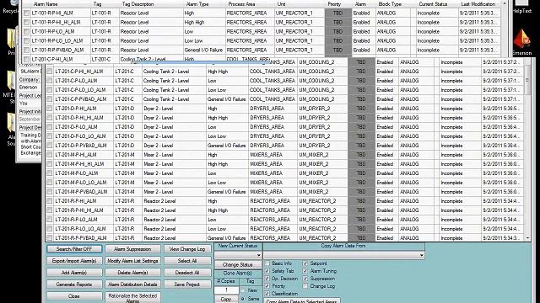Image resolution: width=540 pixels, height=303 pixels.
Task: Sort by Tag Description column header
Action: pos(138,4)
